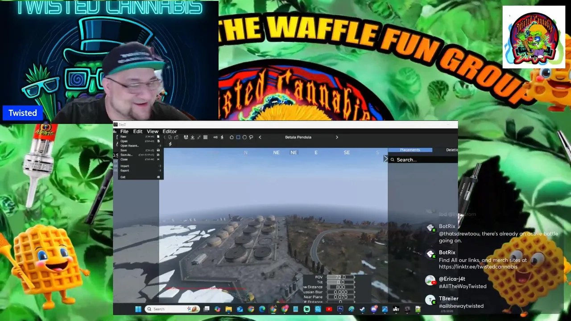Open Discord from the taskbar
This screenshot has width=571, height=321.
(x=374, y=309)
